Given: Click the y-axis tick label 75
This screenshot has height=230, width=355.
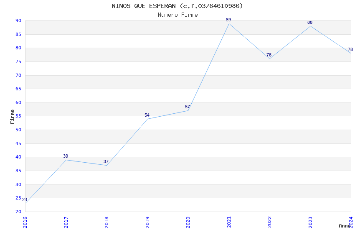Looking at the screenshot, I should pyautogui.click(x=18, y=61).
